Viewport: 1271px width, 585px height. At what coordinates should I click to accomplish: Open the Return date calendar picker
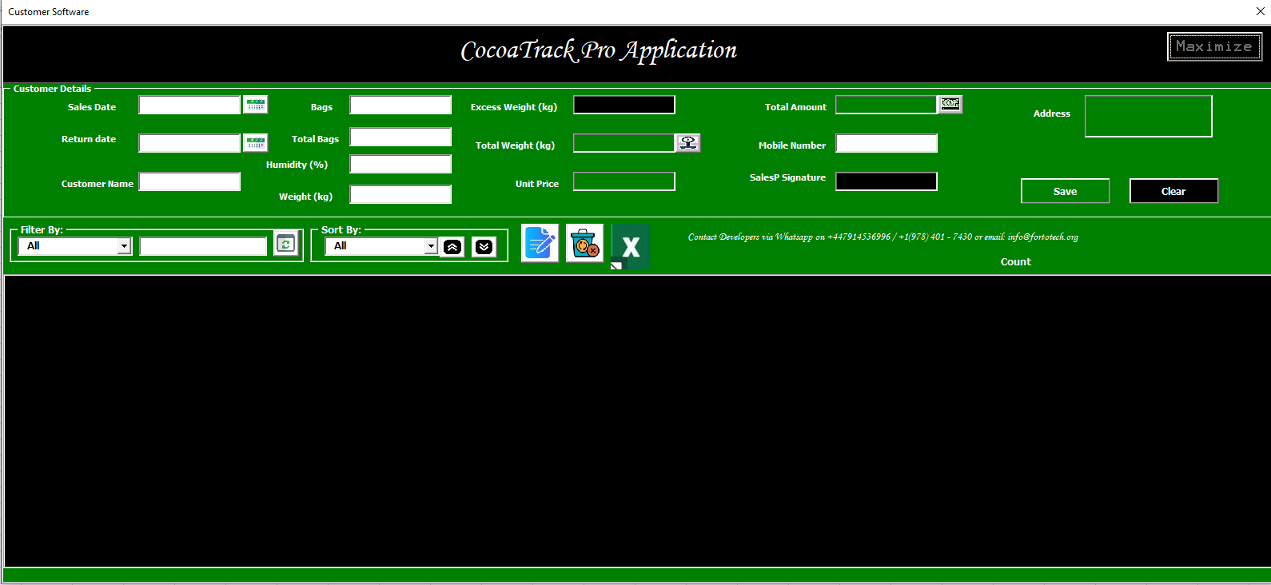(x=255, y=143)
